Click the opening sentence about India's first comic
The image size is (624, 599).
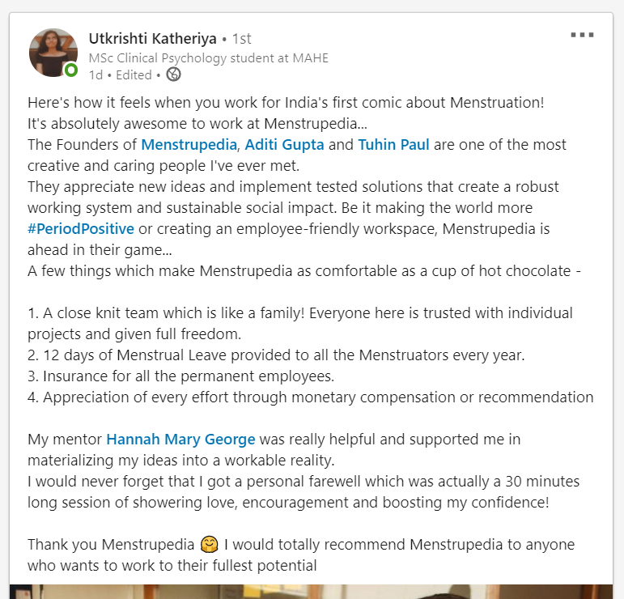point(286,103)
